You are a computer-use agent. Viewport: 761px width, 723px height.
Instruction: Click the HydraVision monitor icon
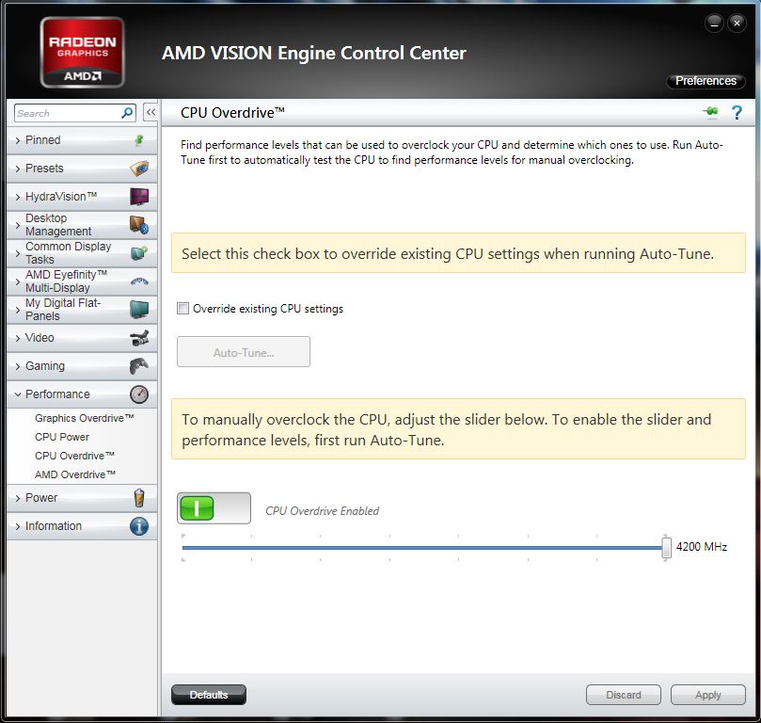click(139, 197)
